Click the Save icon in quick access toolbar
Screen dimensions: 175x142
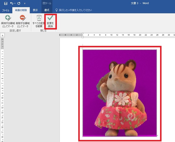[6, 3]
